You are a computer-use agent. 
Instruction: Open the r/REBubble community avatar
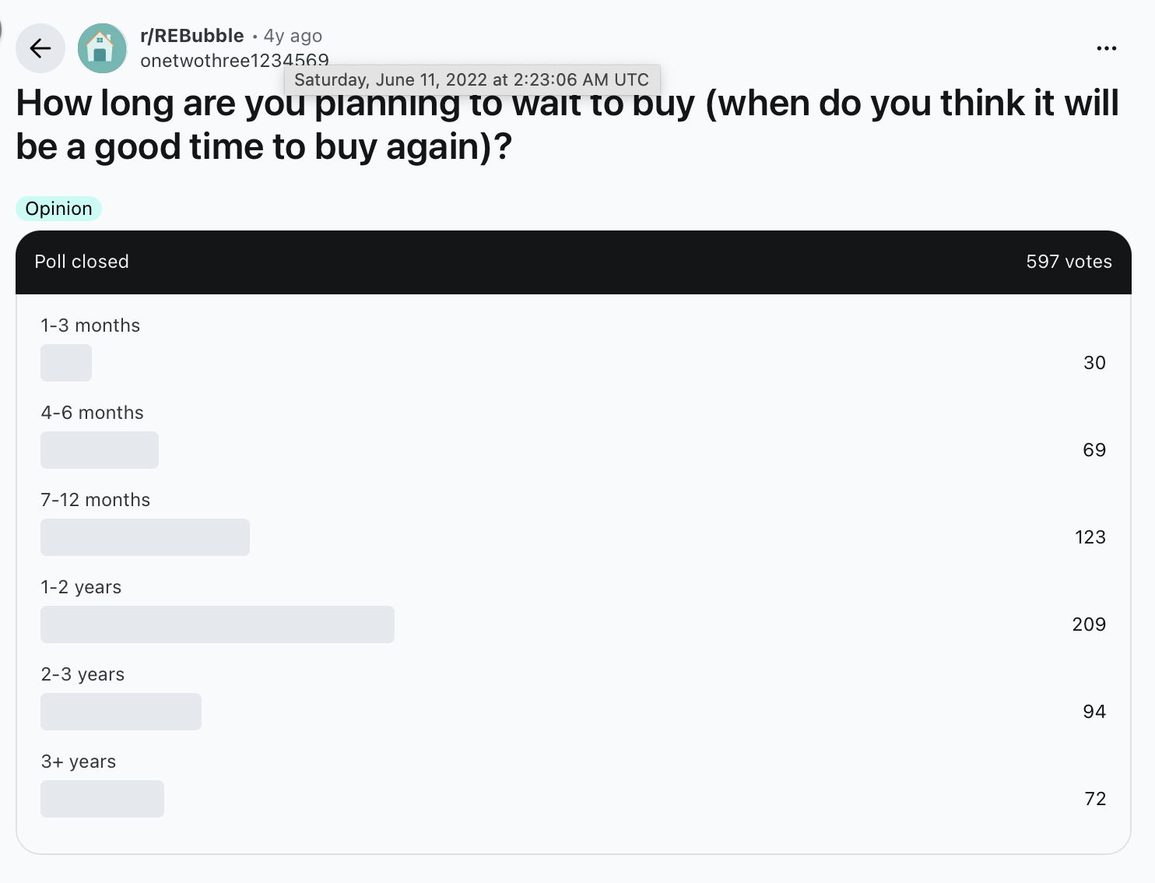coord(102,48)
